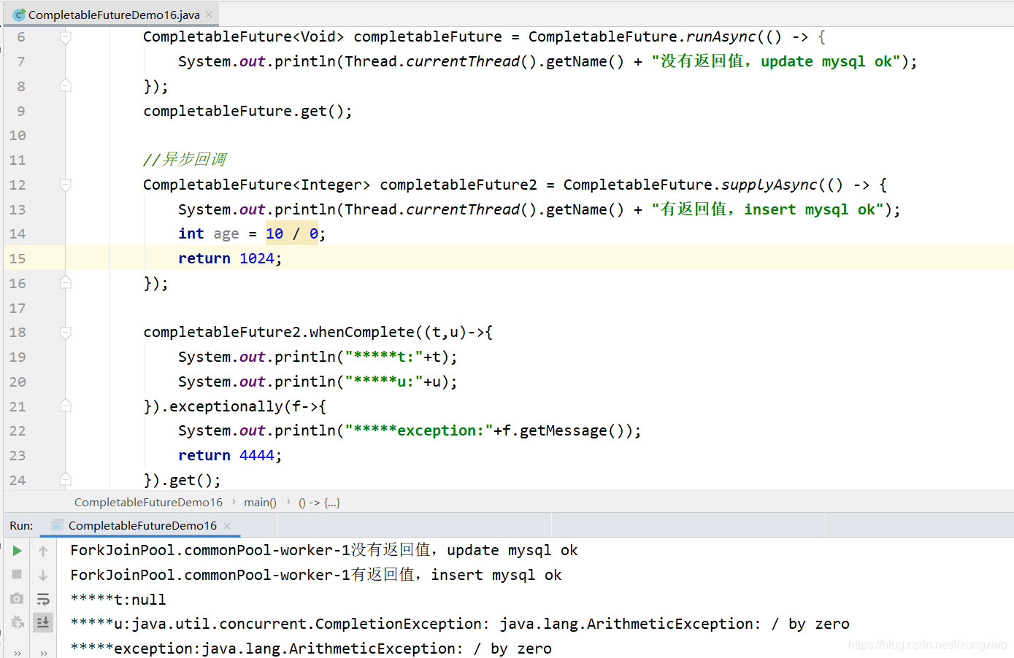Expand the hidden Run toolbar actions chevron
This screenshot has height=658, width=1014.
point(18,652)
